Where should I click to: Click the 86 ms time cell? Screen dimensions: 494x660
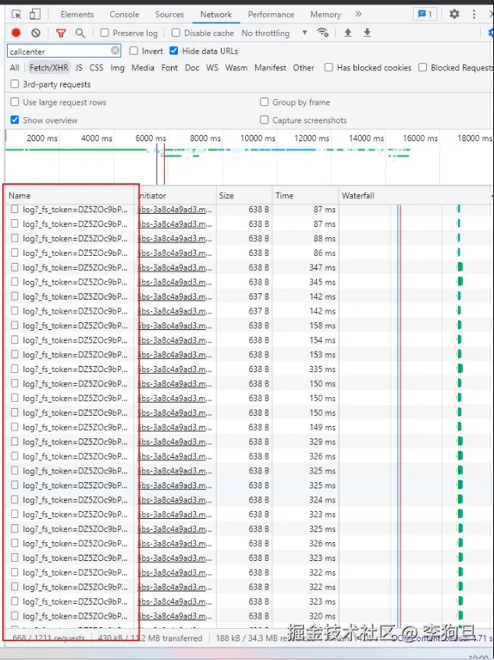click(x=325, y=253)
